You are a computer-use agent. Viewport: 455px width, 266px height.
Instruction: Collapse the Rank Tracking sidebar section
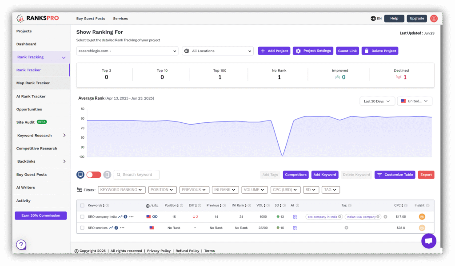click(x=64, y=57)
